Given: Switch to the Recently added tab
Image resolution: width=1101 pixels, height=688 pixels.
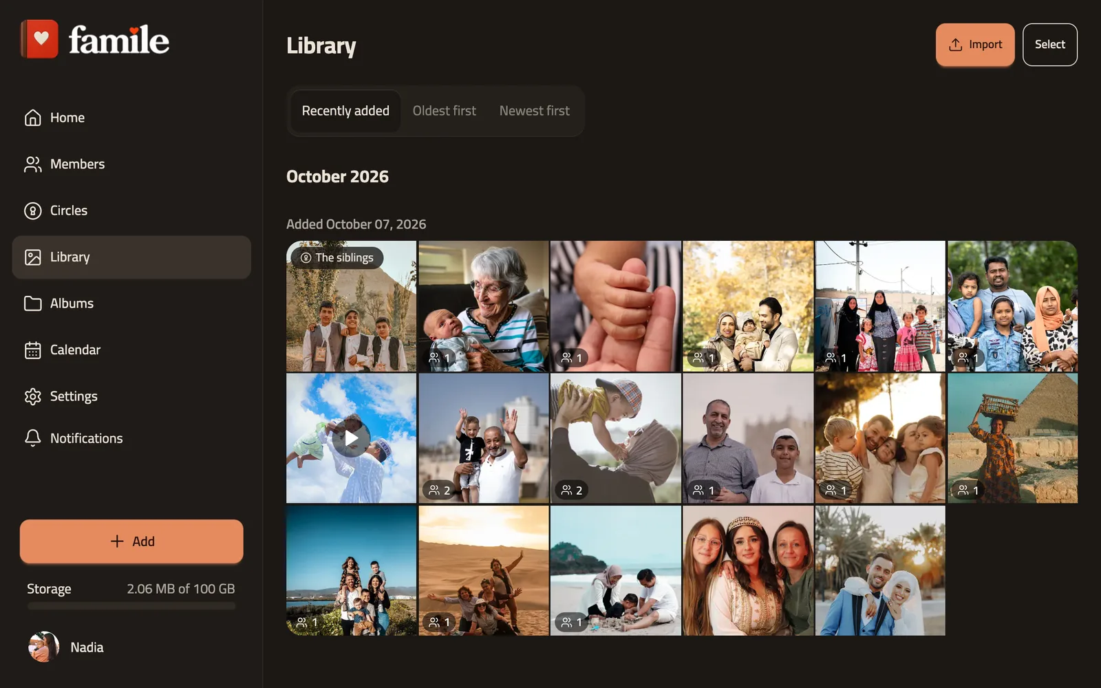Looking at the screenshot, I should pyautogui.click(x=345, y=111).
